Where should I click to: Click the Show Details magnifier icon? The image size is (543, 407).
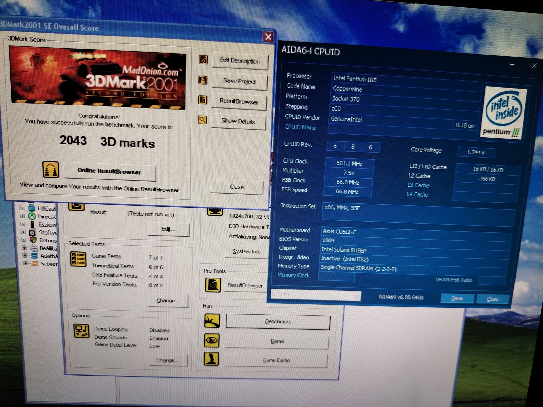click(x=202, y=120)
